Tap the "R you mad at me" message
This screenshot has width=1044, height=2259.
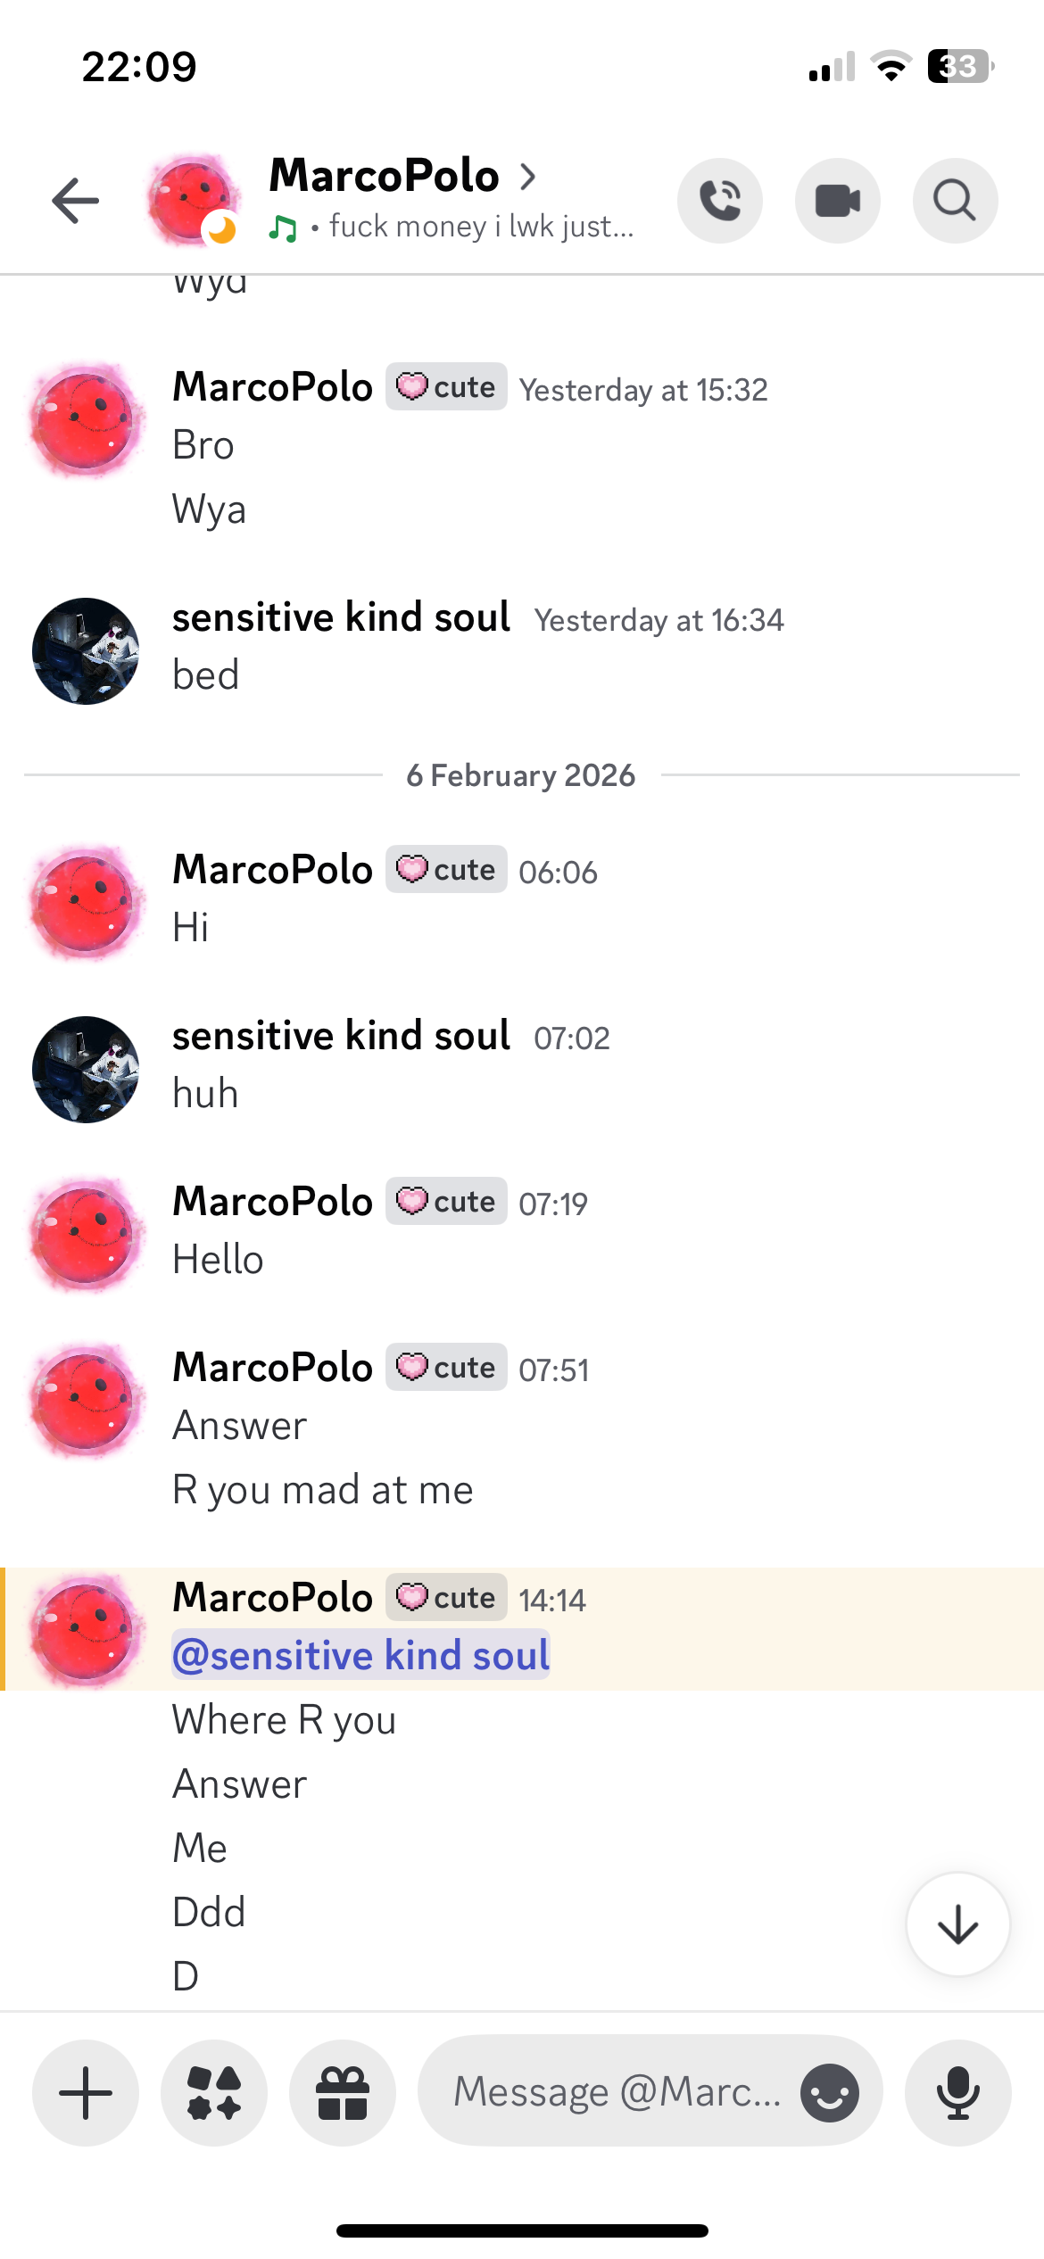(x=322, y=1490)
